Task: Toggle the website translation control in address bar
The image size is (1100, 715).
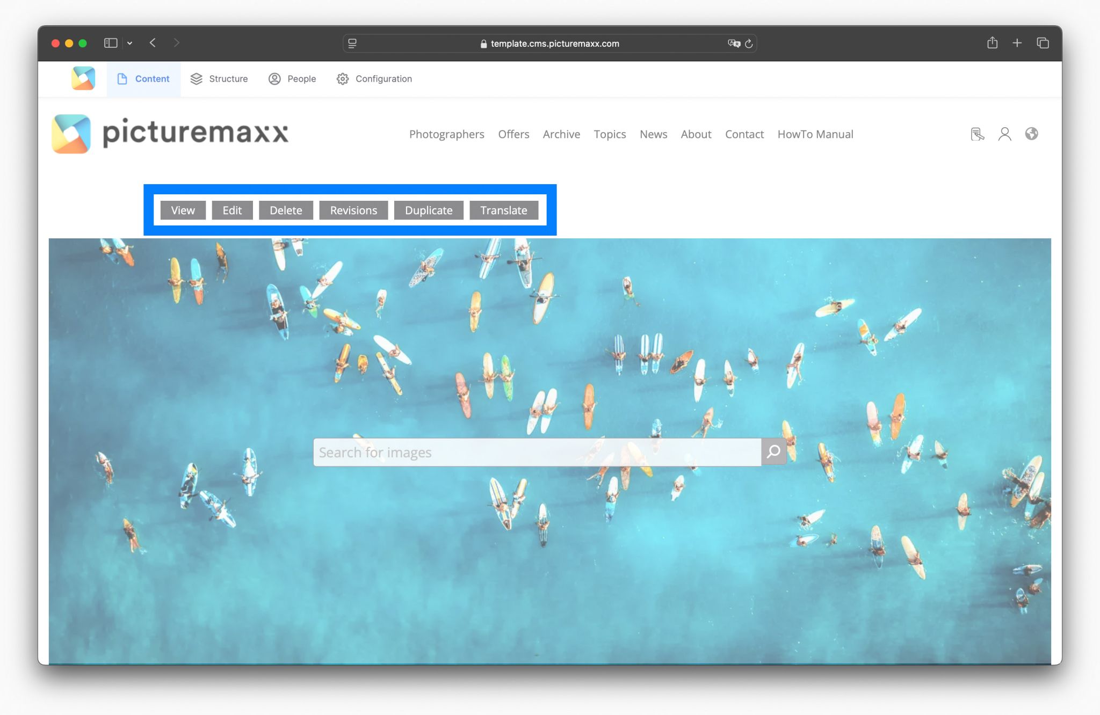Action: coord(734,43)
